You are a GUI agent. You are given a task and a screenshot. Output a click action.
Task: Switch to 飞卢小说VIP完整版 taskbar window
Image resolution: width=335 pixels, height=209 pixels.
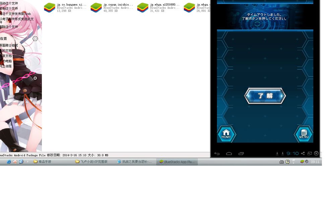coord(92,162)
